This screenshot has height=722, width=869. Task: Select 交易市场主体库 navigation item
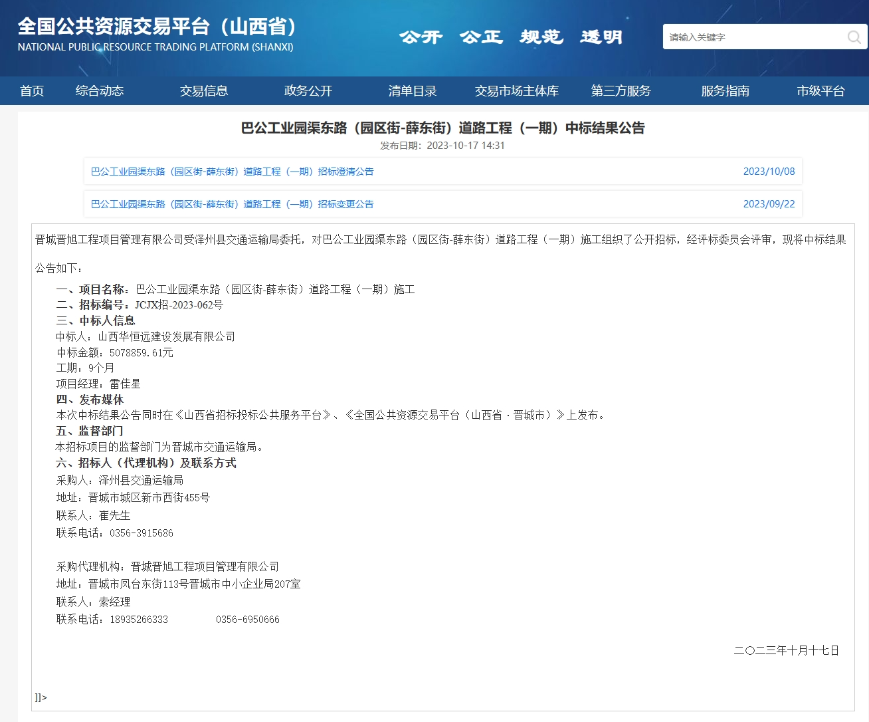coord(517,91)
